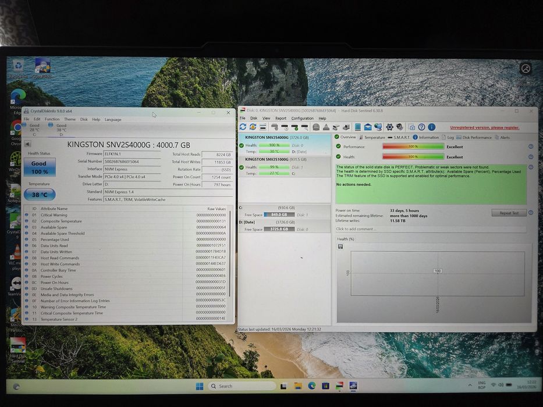This screenshot has width=543, height=407.
Task: Open Language menu in CrystalDiskInfo
Action: coord(113,119)
